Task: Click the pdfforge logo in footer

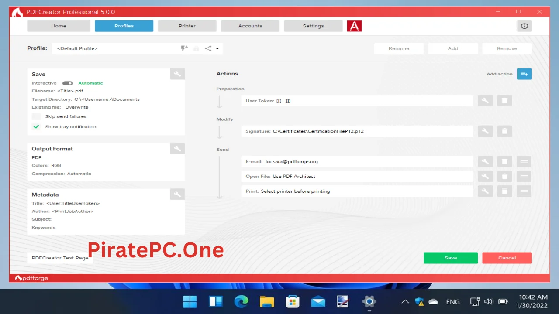Action: [31, 278]
